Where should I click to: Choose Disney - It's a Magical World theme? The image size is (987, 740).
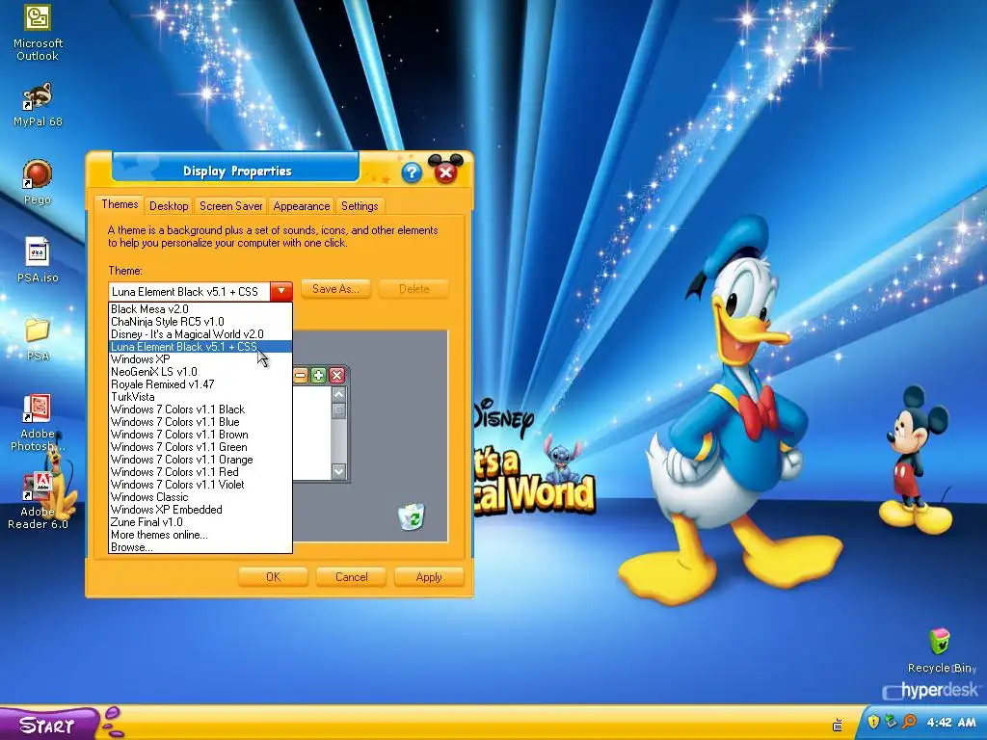coord(200,334)
